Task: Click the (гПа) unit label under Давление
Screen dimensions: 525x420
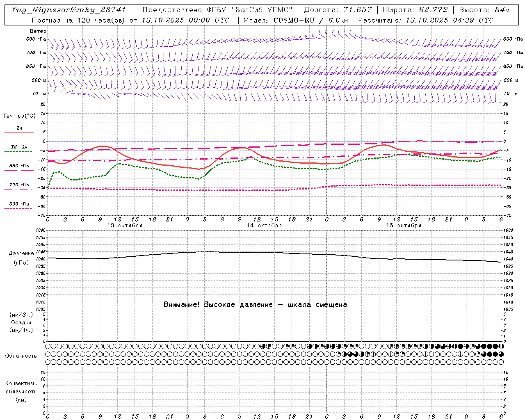Action: (21, 262)
